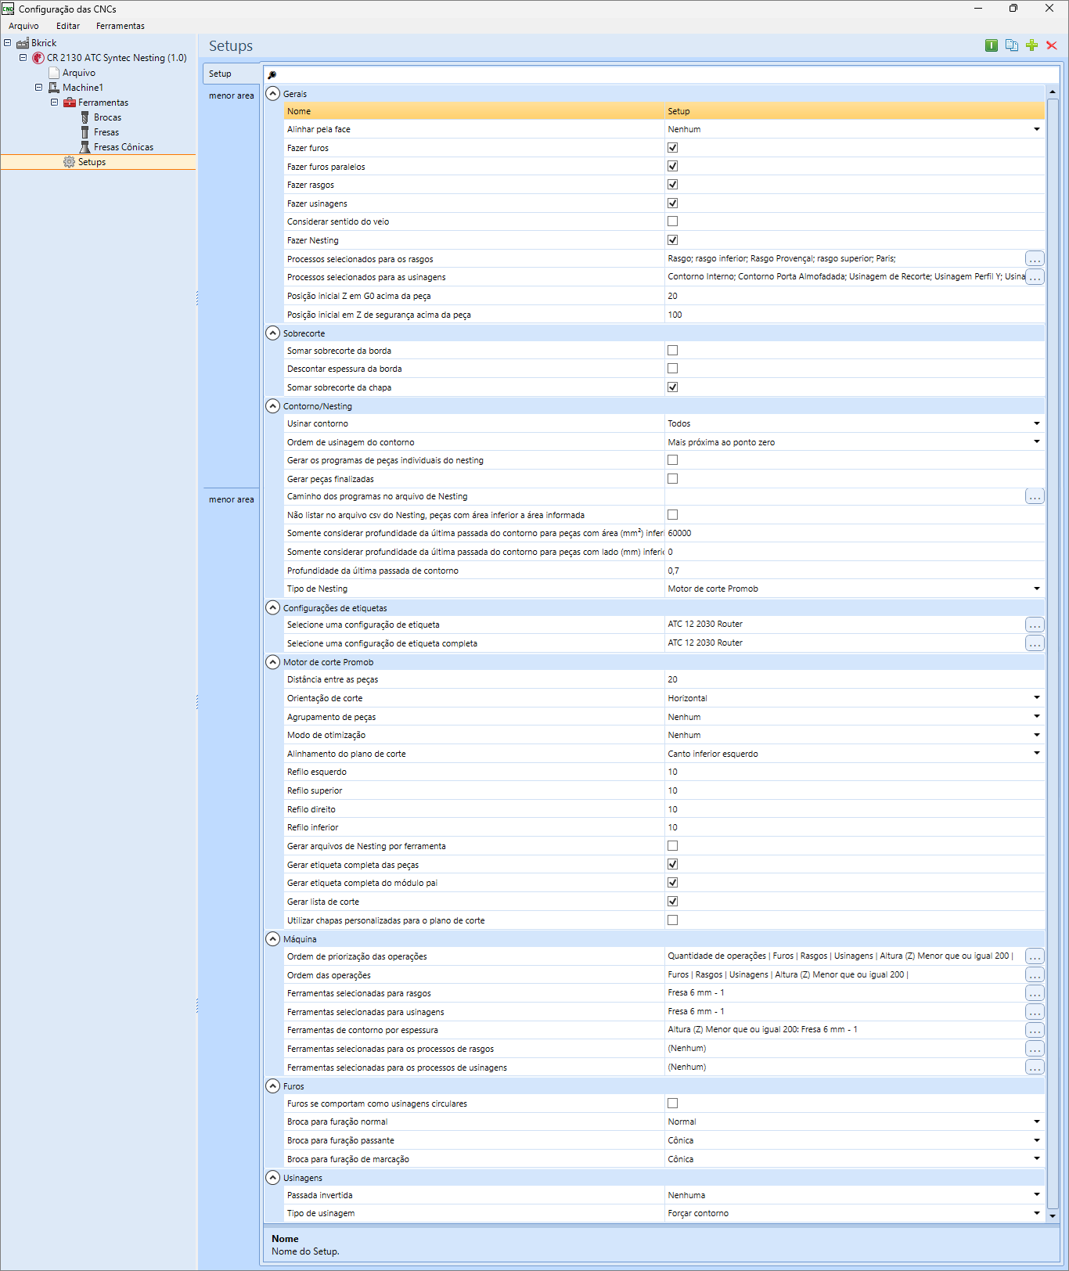
Task: Open the Selecione uma configuração de etiqueta browse button
Action: click(x=1035, y=625)
